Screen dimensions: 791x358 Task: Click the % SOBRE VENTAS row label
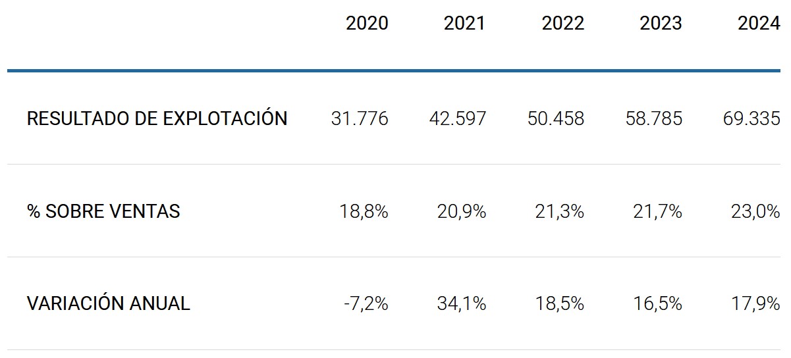point(103,211)
